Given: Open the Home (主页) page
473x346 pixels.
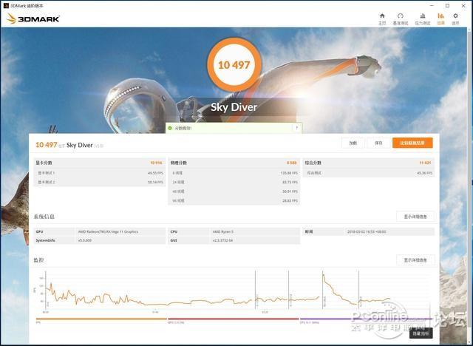Looking at the screenshot, I should pyautogui.click(x=382, y=19).
